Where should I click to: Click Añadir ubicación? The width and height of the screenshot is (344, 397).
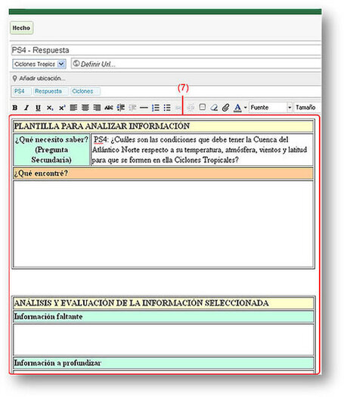(x=42, y=79)
